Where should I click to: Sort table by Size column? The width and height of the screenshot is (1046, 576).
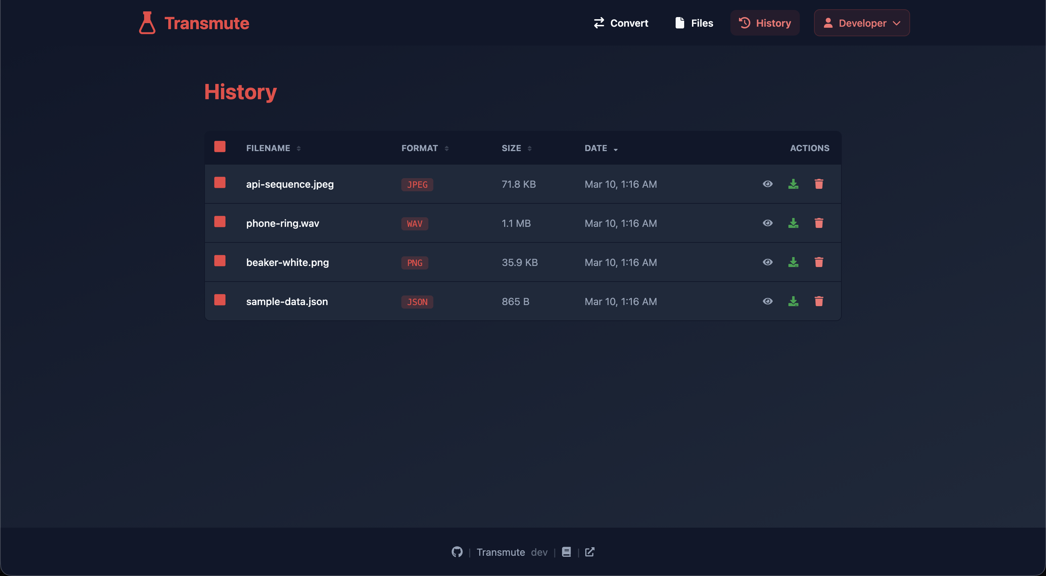tap(516, 148)
